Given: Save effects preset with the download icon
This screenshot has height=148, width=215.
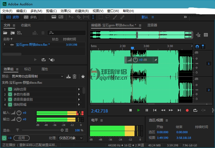Looking at the screenshot, I should pyautogui.click(x=68, y=76).
